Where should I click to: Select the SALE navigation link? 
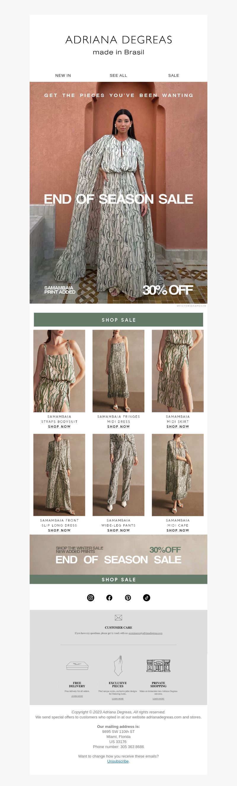tap(174, 75)
